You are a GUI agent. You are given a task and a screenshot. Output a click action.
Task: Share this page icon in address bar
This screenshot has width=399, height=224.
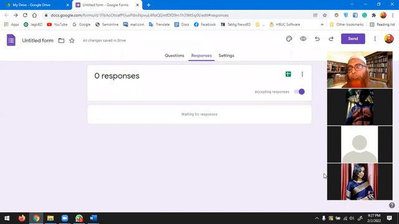(315, 15)
